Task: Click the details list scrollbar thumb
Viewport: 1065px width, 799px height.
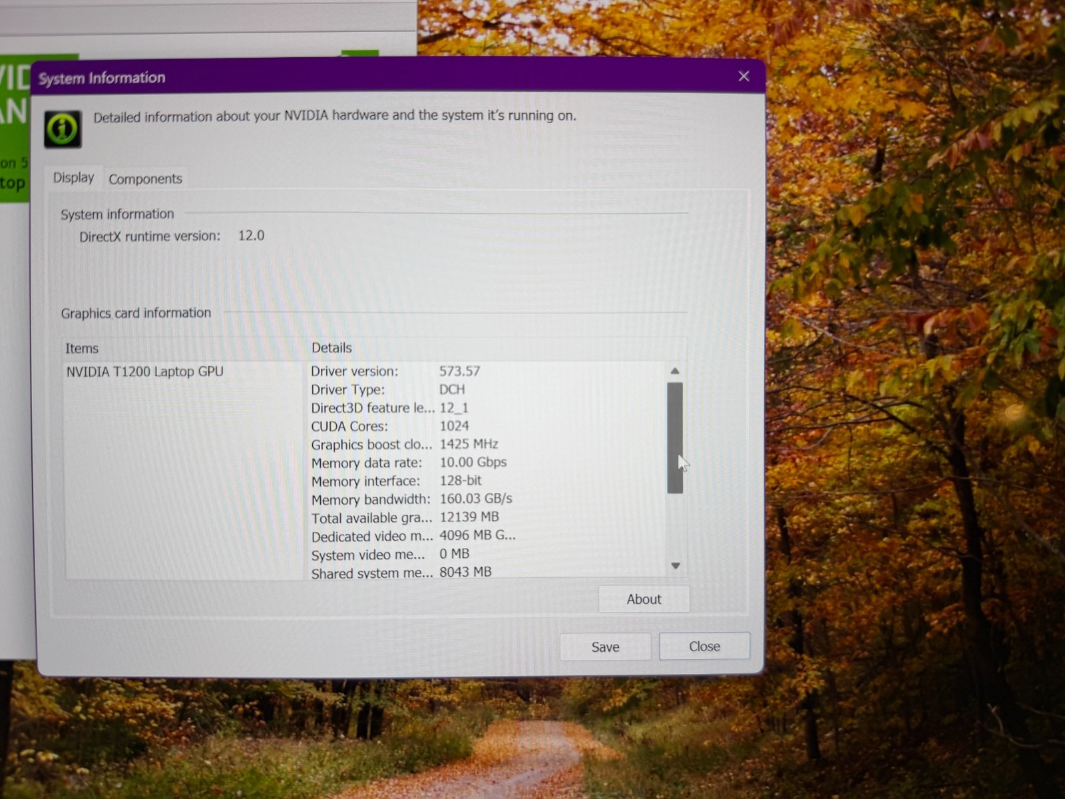Action: [675, 437]
